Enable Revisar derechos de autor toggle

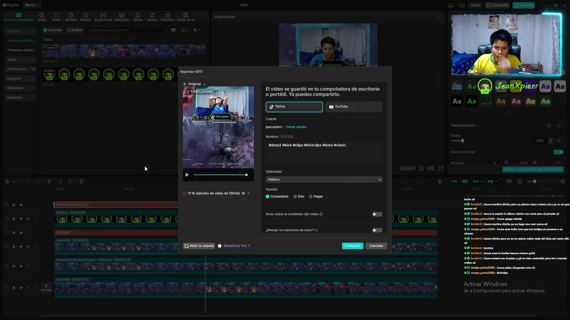(377, 230)
